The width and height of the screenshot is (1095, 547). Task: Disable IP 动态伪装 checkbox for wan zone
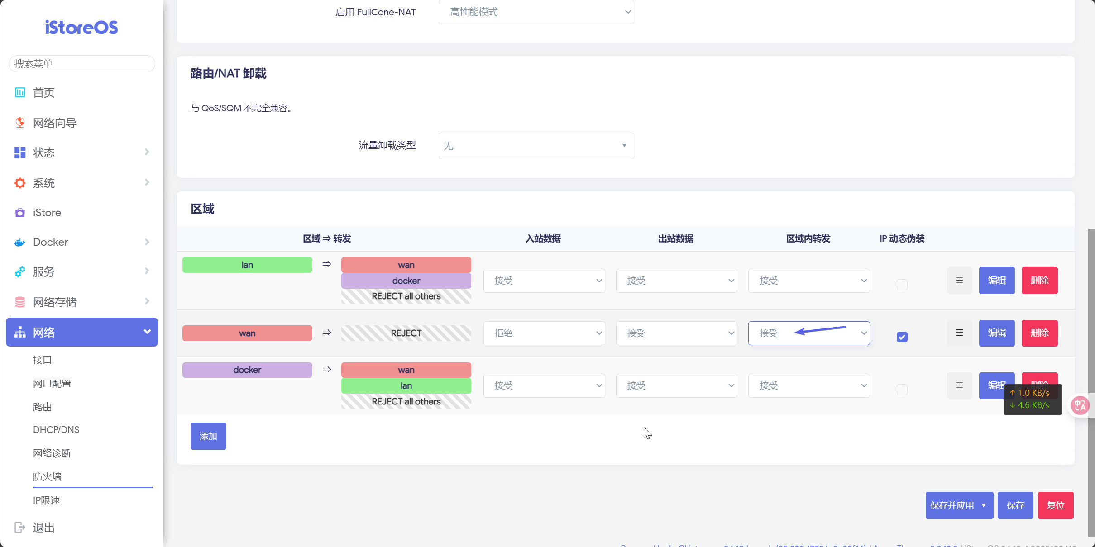902,337
